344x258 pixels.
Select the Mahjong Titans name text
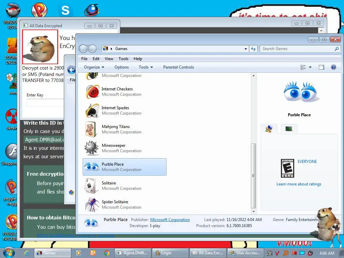[116, 127]
